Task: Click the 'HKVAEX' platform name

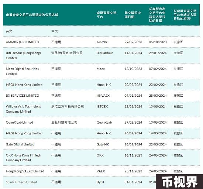Action: click(103, 96)
